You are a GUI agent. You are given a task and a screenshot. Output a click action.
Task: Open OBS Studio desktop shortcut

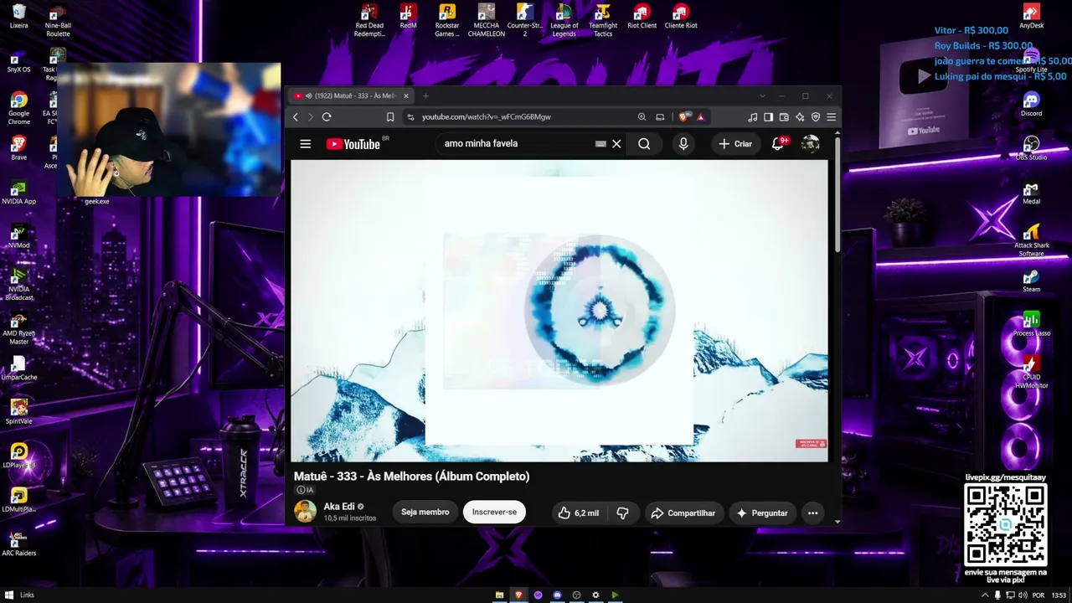click(1031, 148)
